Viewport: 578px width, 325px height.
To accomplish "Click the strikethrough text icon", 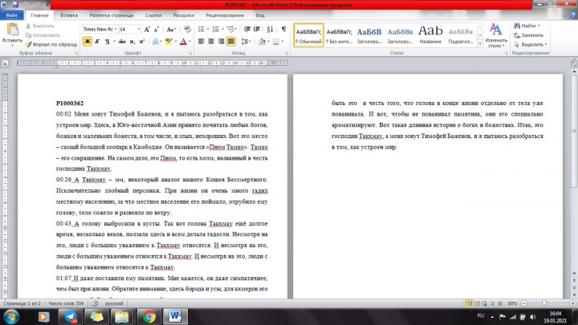I will 122,41.
